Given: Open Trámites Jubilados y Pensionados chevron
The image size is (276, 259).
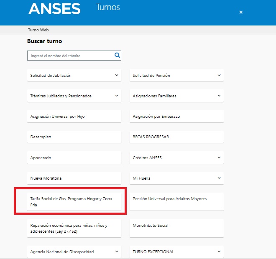Looking at the screenshot, I should tap(117, 96).
